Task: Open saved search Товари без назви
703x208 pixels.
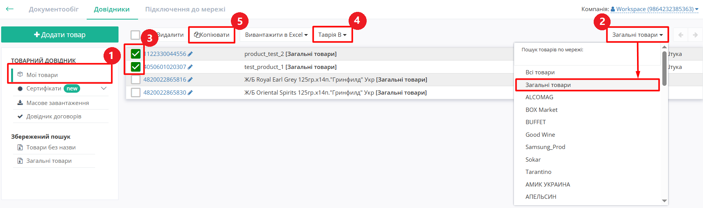Action: tap(51, 147)
